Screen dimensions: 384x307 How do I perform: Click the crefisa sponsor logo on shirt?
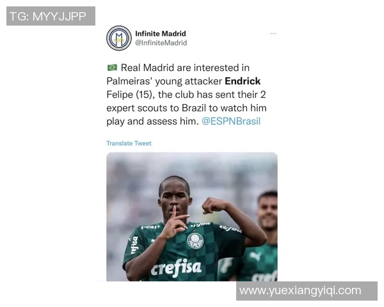[x=176, y=268]
